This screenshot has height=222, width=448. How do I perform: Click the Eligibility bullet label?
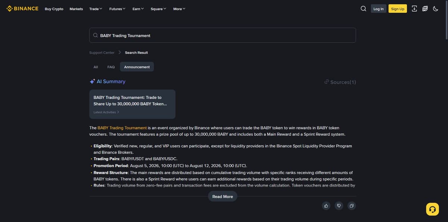[103, 146]
